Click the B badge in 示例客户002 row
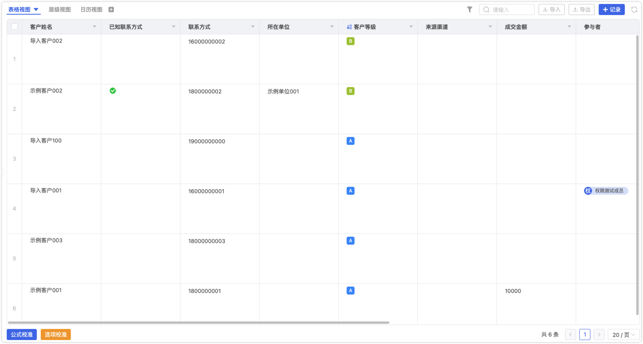Image resolution: width=643 pixels, height=344 pixels. pos(351,91)
